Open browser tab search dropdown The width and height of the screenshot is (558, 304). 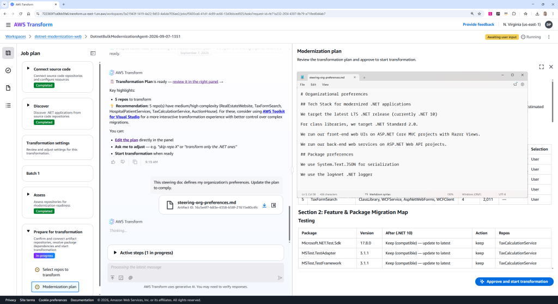pyautogui.click(x=4, y=4)
